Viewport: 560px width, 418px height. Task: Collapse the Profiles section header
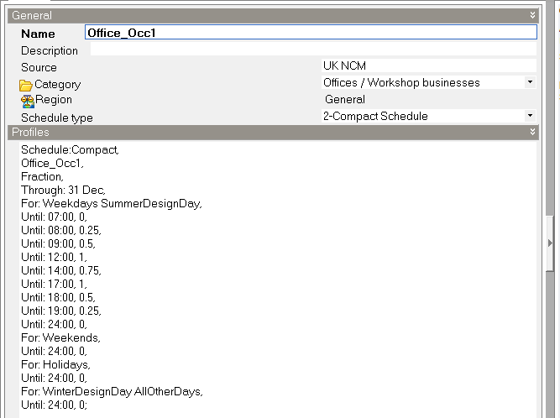pyautogui.click(x=532, y=132)
